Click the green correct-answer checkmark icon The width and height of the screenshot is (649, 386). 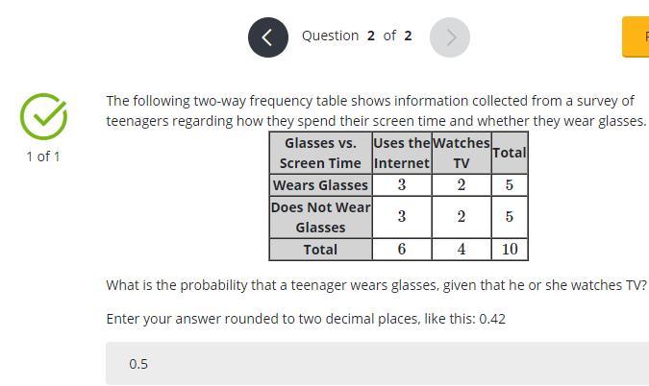click(x=43, y=116)
